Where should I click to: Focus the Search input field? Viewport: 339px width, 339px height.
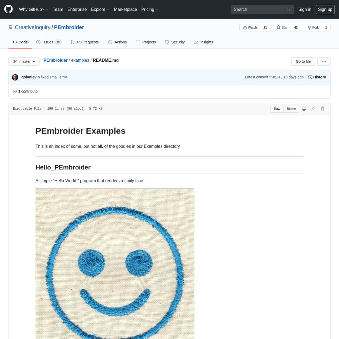tap(262, 9)
